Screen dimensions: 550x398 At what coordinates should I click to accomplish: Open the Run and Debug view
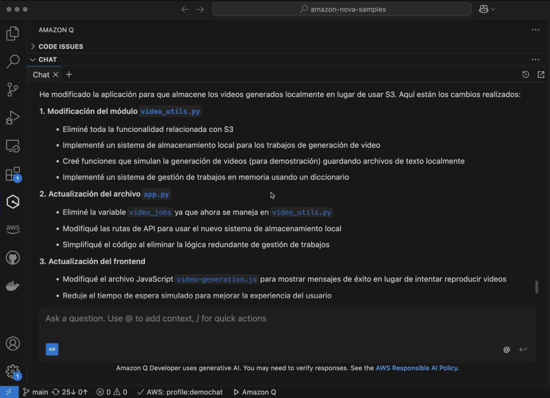[13, 117]
